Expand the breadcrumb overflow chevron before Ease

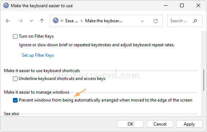62,21
